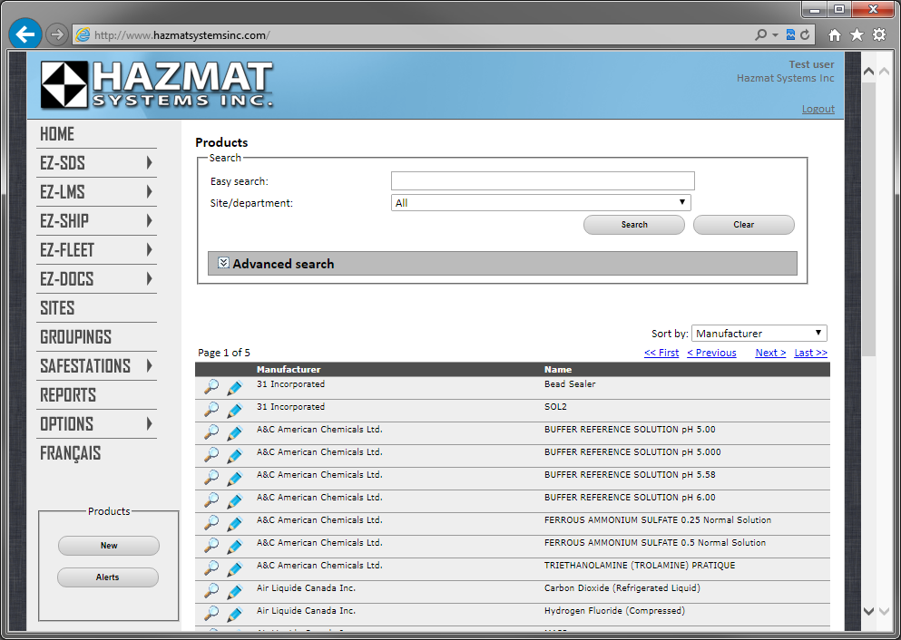Screen dimensions: 901x640
Task: View BUFFER REFERENCE SOLUTION pH 5.00 magnifier
Action: (211, 432)
